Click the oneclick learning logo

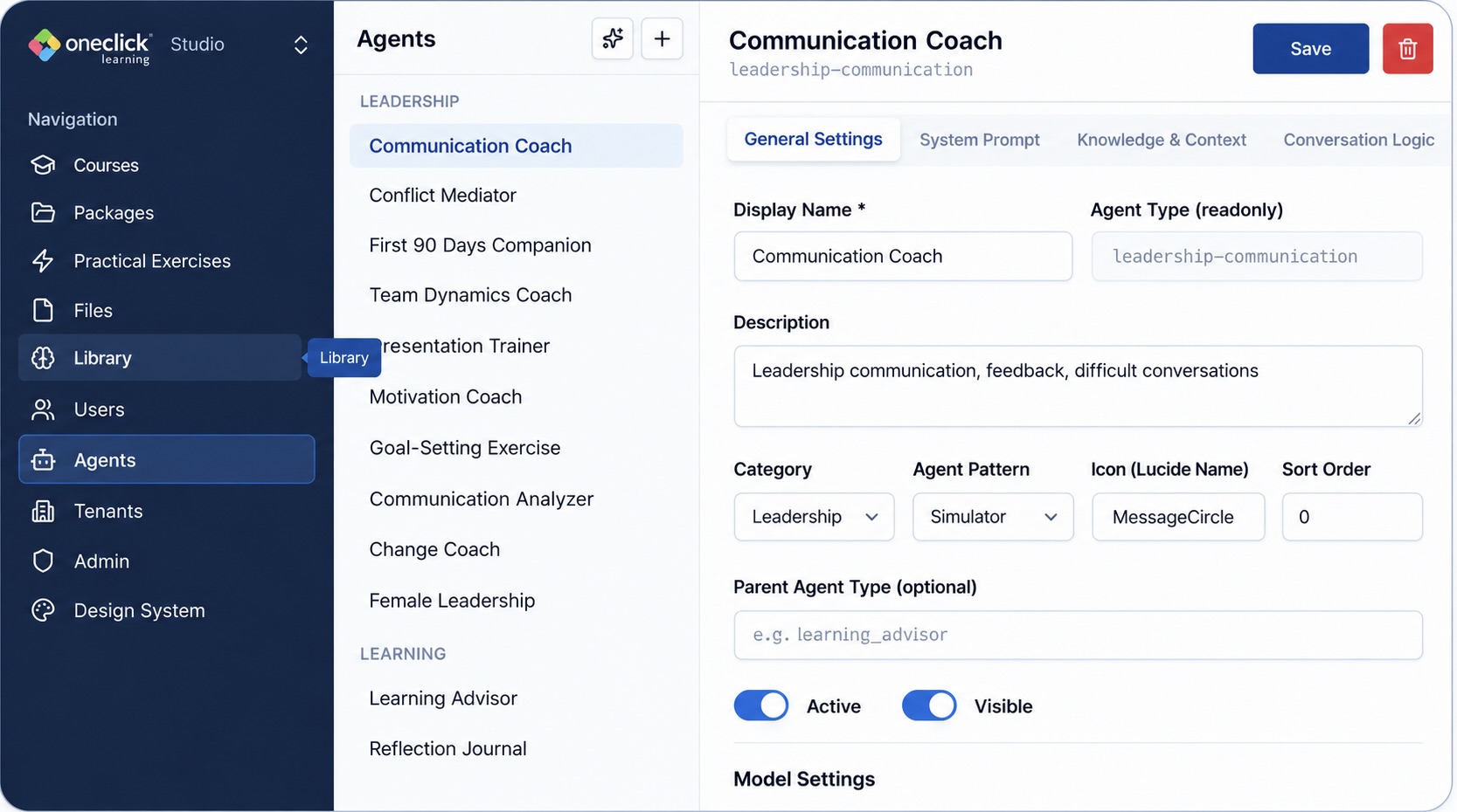[x=91, y=45]
